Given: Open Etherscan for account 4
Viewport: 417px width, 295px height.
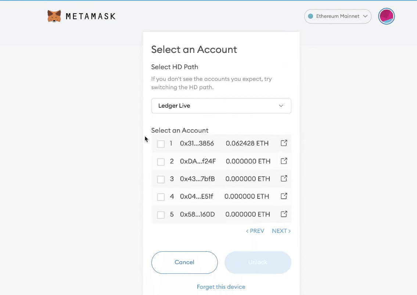Looking at the screenshot, I should 284,197.
